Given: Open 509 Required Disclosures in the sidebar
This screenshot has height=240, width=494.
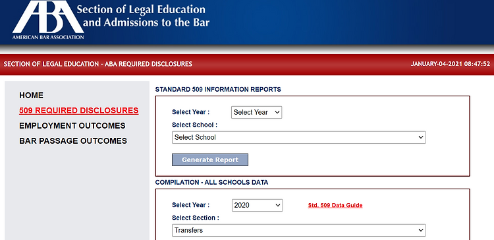Looking at the screenshot, I should [x=79, y=110].
